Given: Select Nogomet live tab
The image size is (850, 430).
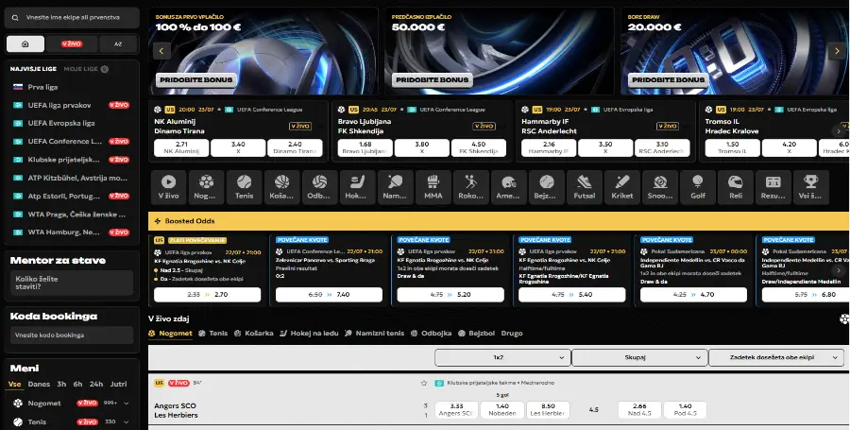Looking at the screenshot, I should tap(170, 333).
